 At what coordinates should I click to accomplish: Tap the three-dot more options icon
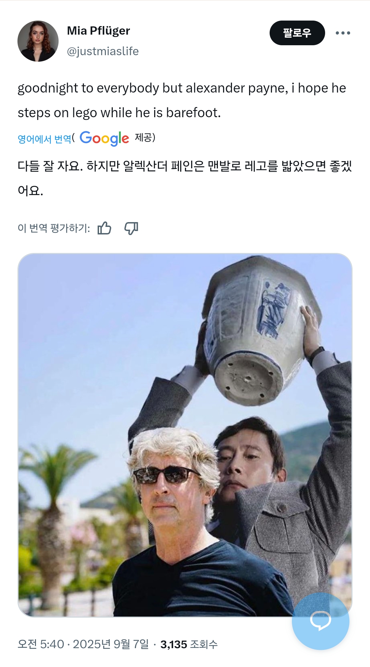click(343, 33)
